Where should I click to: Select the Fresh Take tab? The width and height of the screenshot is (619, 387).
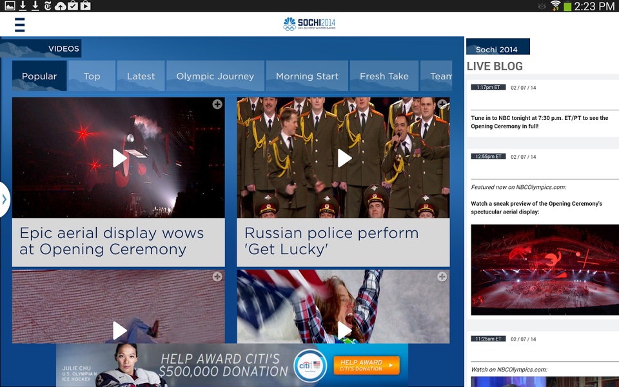pos(384,76)
